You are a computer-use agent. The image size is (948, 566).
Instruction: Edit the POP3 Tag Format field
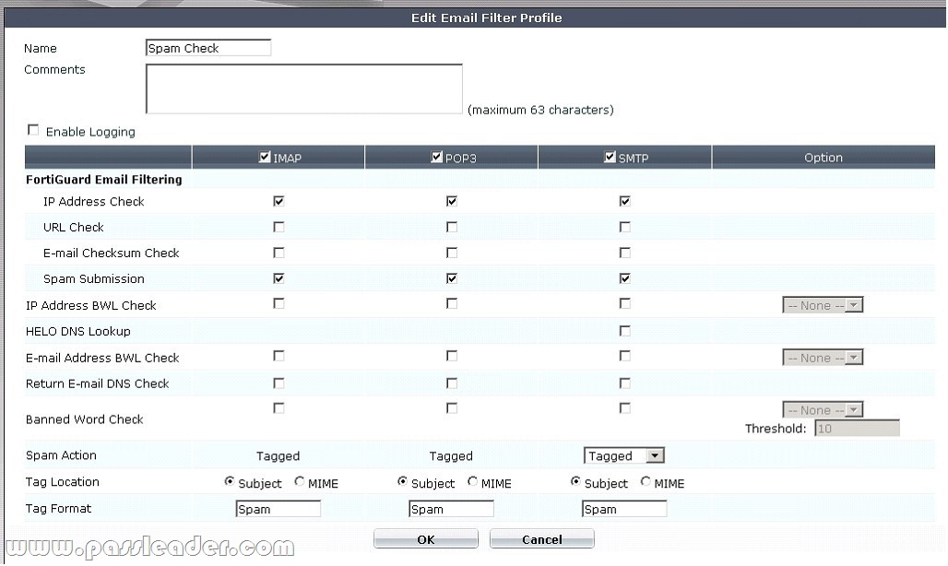451,509
